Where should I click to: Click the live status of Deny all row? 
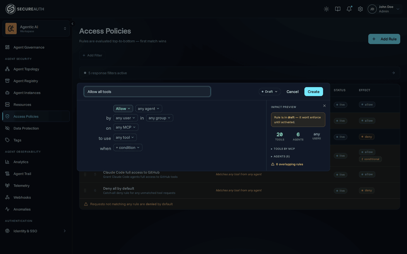340,191
